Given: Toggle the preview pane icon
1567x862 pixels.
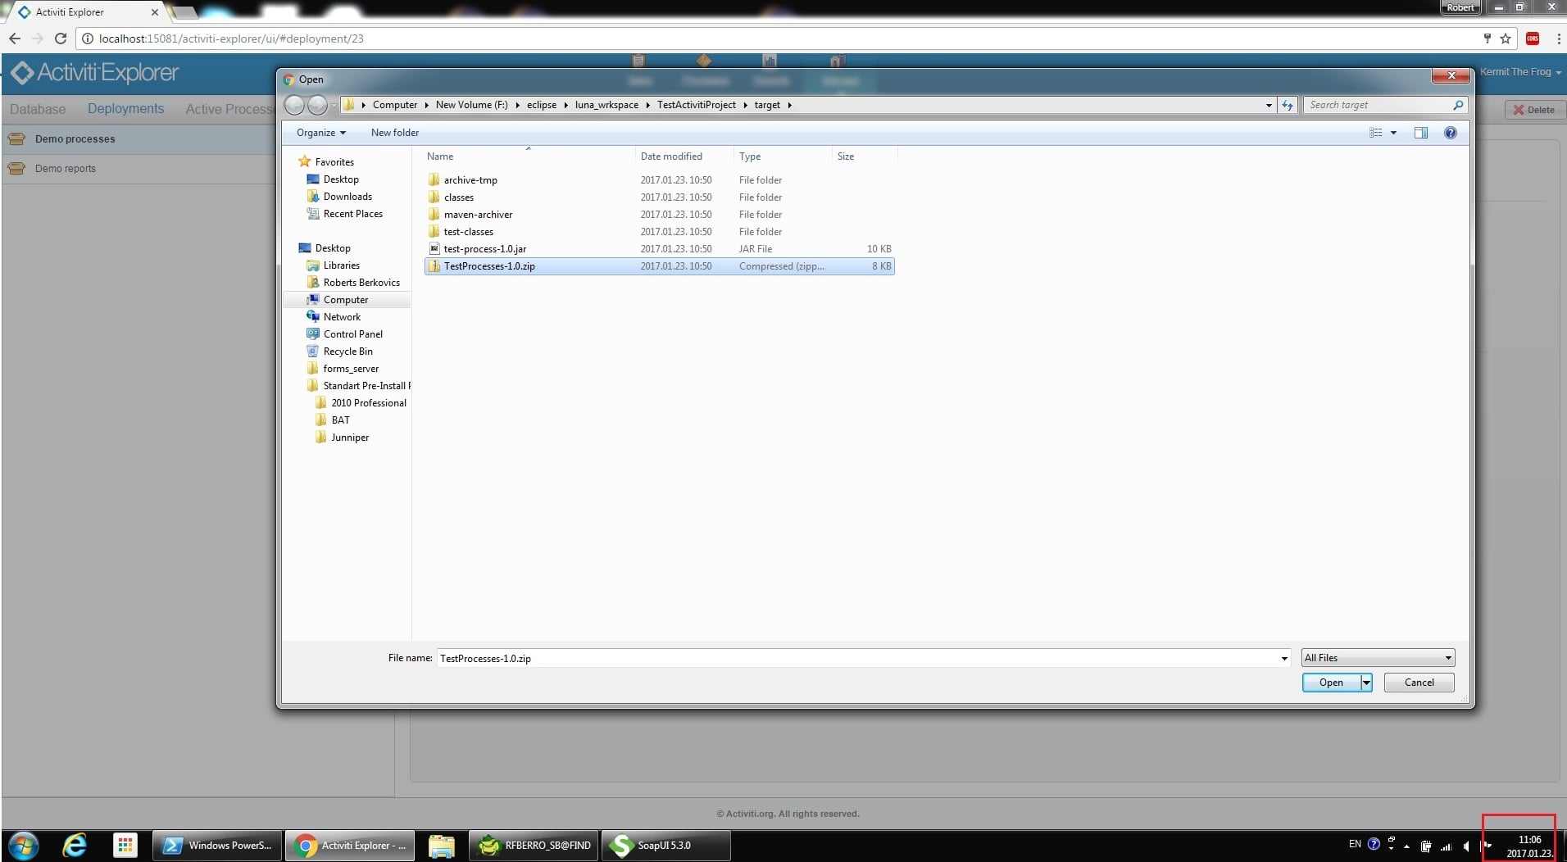Looking at the screenshot, I should point(1421,133).
